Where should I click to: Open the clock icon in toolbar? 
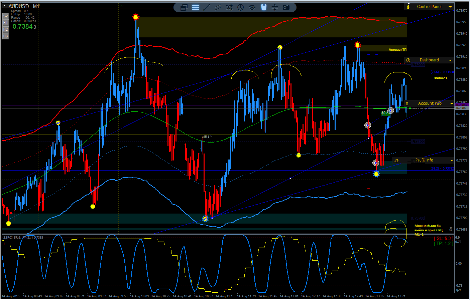241,7
